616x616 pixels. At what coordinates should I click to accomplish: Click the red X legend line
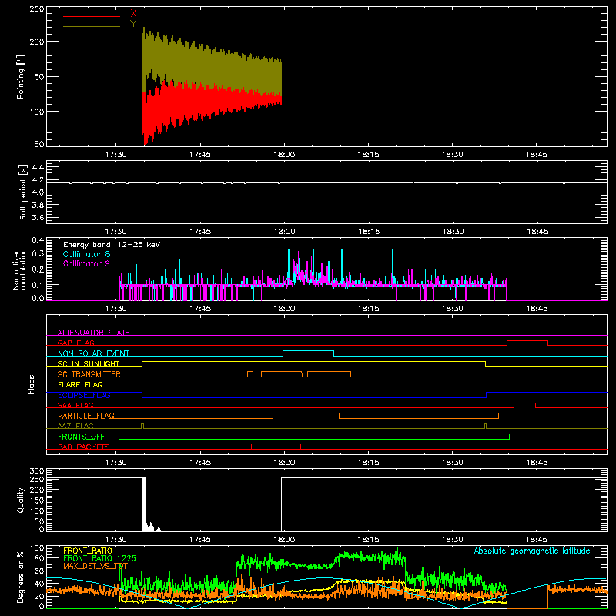point(92,16)
